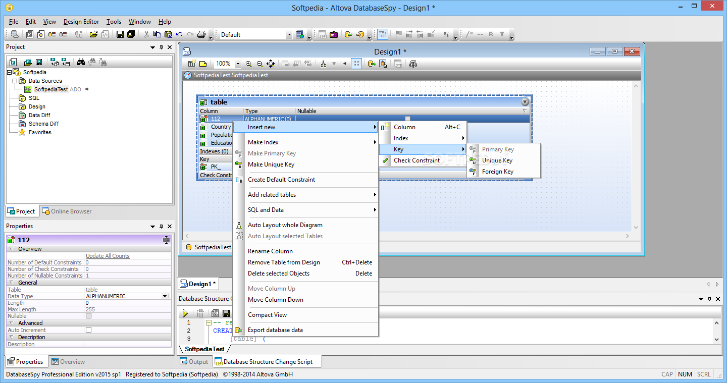Switch to the Online Browser tab
This screenshot has width=727, height=383.
click(67, 211)
